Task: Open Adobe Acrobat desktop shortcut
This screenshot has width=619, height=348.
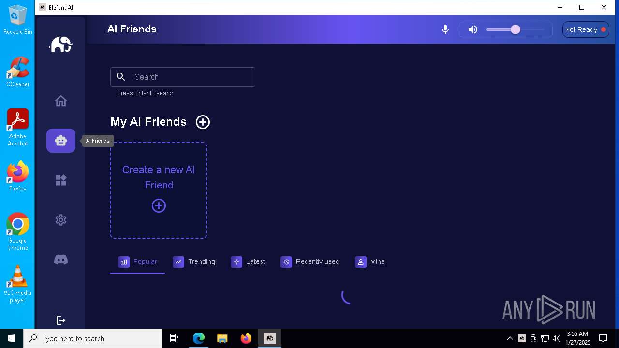Action: coord(18,128)
